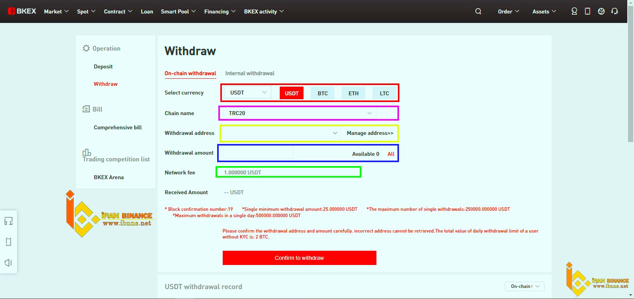
Task: Open the language globe icon
Action: (x=601, y=11)
